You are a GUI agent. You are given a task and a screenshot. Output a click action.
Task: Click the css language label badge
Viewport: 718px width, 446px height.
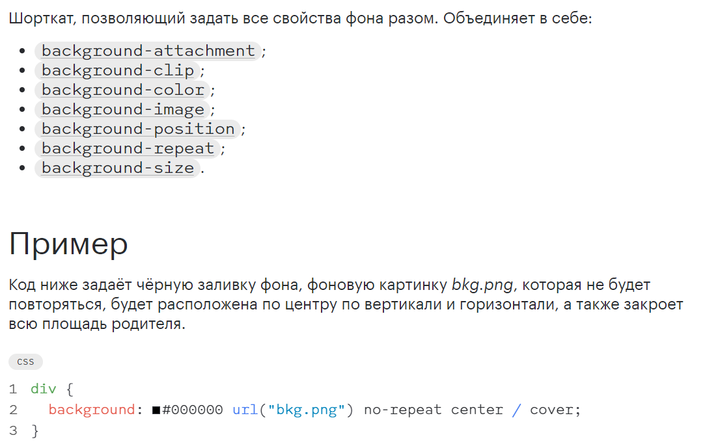point(25,362)
